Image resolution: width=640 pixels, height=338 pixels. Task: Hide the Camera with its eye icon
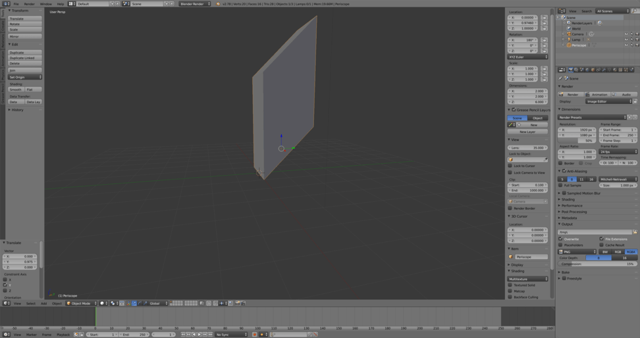pyautogui.click(x=626, y=34)
